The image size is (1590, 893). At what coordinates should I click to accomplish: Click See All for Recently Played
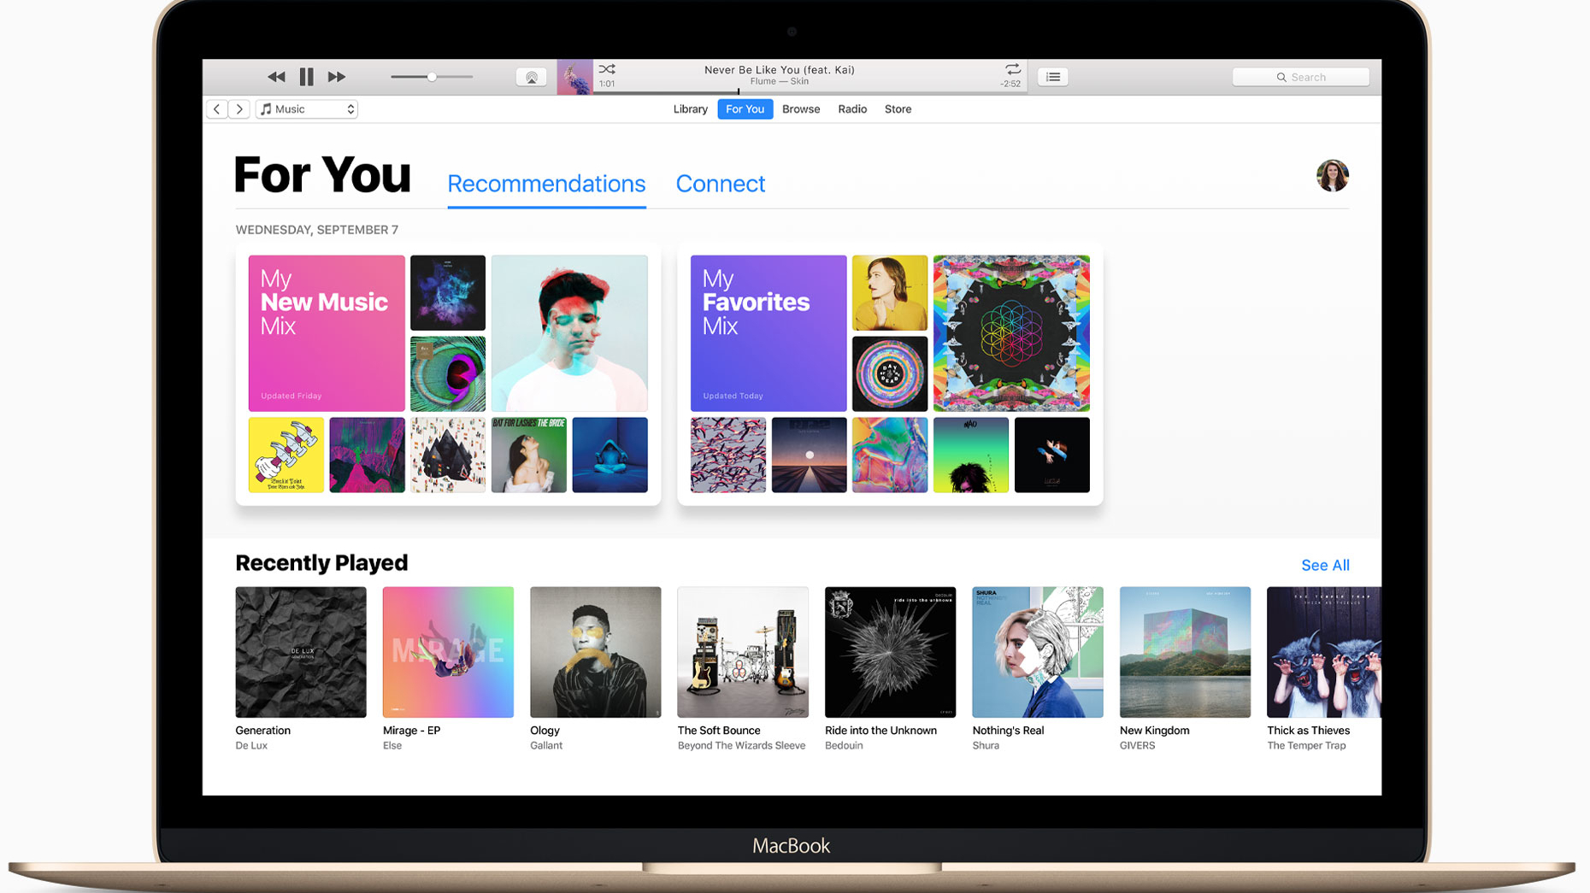click(x=1325, y=565)
